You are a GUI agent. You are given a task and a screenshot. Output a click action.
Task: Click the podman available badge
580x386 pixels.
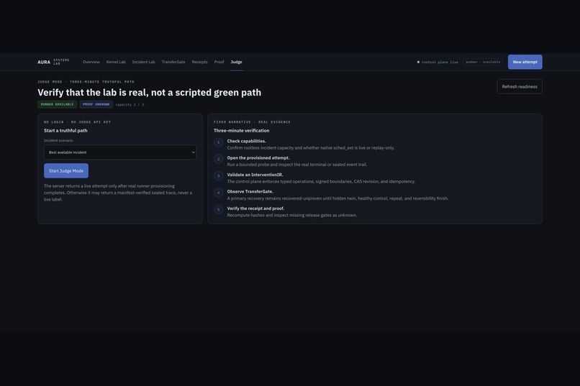[483, 62]
